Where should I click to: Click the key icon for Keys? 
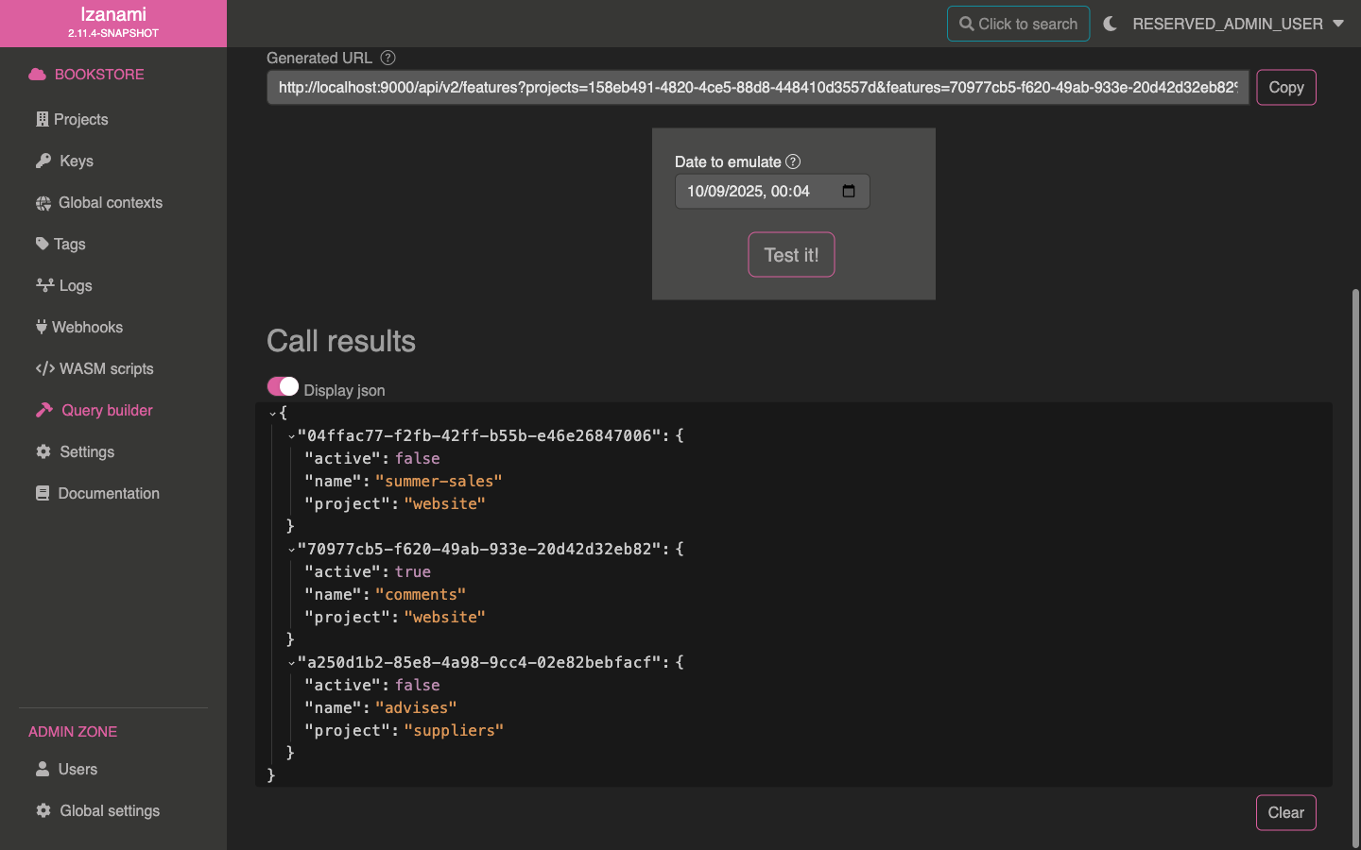pos(43,161)
